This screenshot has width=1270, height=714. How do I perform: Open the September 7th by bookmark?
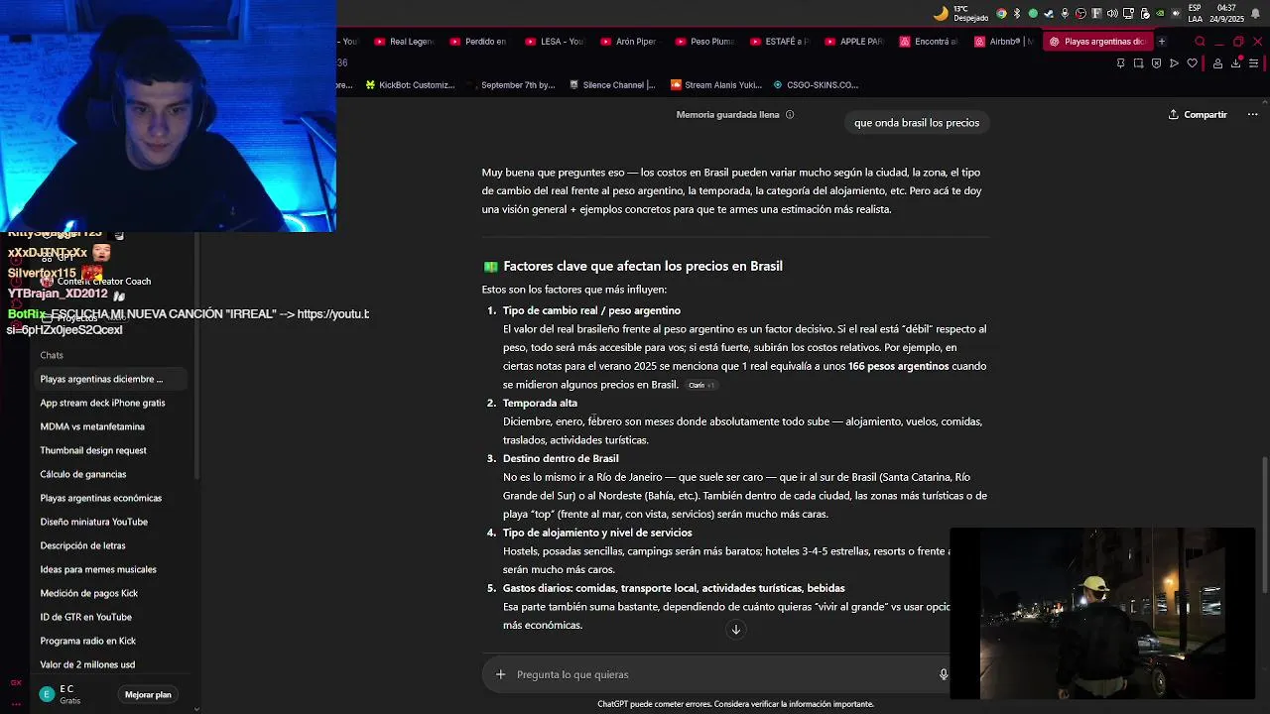tap(511, 85)
